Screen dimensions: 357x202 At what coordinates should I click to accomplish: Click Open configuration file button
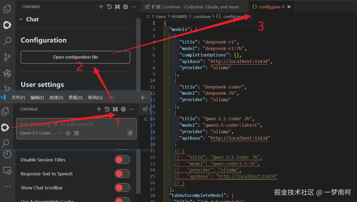(x=75, y=57)
